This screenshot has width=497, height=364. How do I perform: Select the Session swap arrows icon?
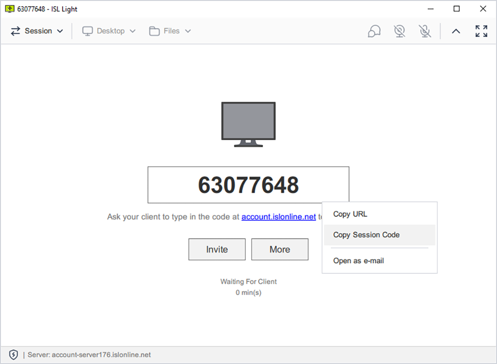15,31
